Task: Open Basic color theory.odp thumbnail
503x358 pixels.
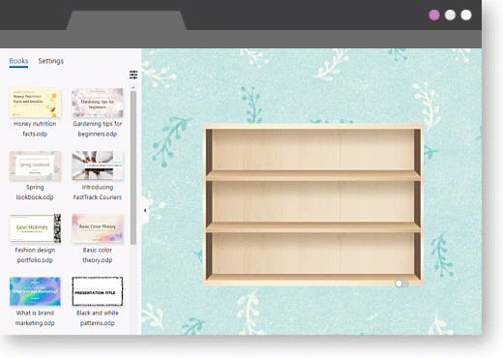Action: point(98,228)
